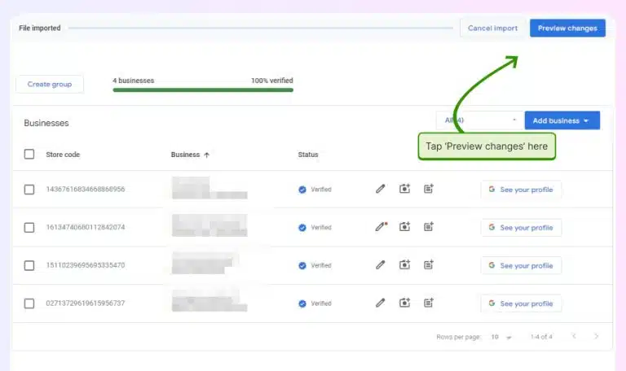The width and height of the screenshot is (626, 371).
Task: Click Create group button
Action: pyautogui.click(x=50, y=84)
